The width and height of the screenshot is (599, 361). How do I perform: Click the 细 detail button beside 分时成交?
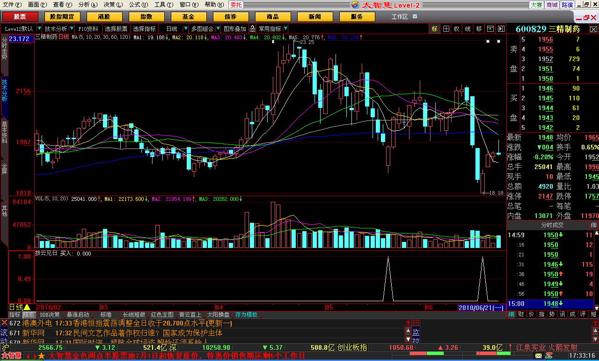pos(594,225)
